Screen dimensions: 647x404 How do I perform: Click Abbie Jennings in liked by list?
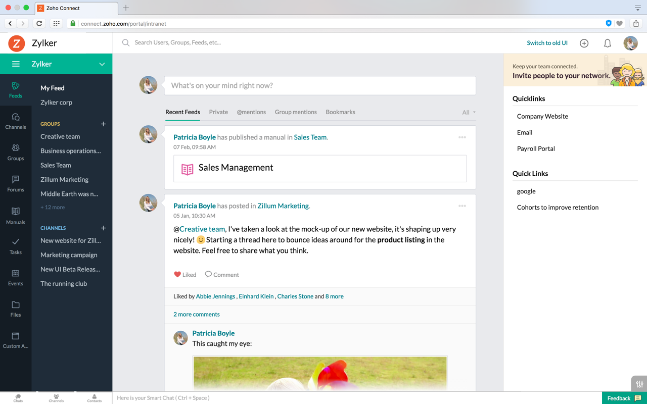(215, 296)
